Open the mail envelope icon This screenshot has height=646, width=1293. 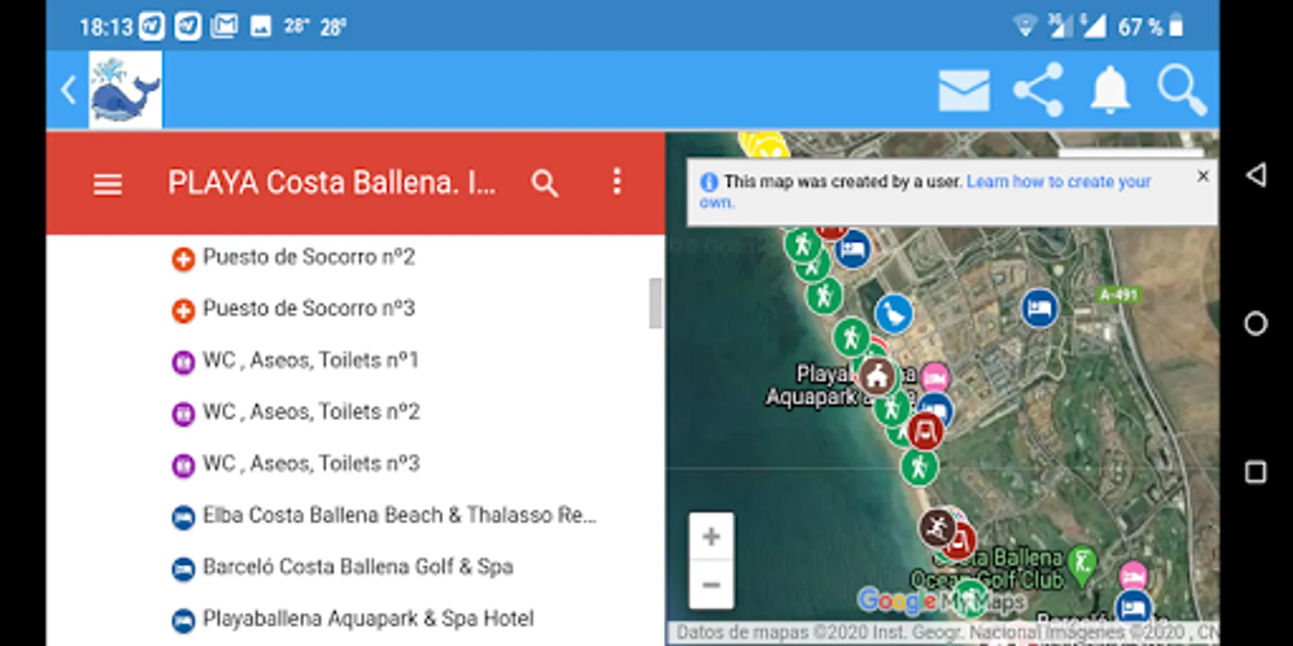coord(964,90)
